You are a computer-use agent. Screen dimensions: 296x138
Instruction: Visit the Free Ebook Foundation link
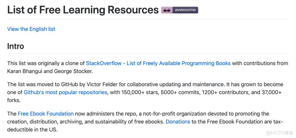click(x=46, y=114)
